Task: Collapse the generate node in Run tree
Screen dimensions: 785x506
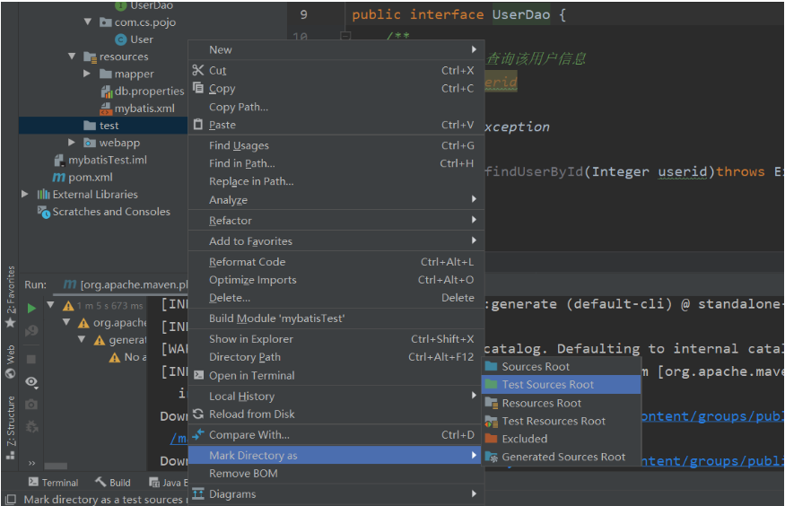Action: 83,340
